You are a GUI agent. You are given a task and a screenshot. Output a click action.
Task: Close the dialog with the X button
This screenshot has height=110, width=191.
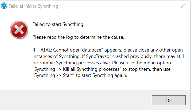[x=183, y=6]
